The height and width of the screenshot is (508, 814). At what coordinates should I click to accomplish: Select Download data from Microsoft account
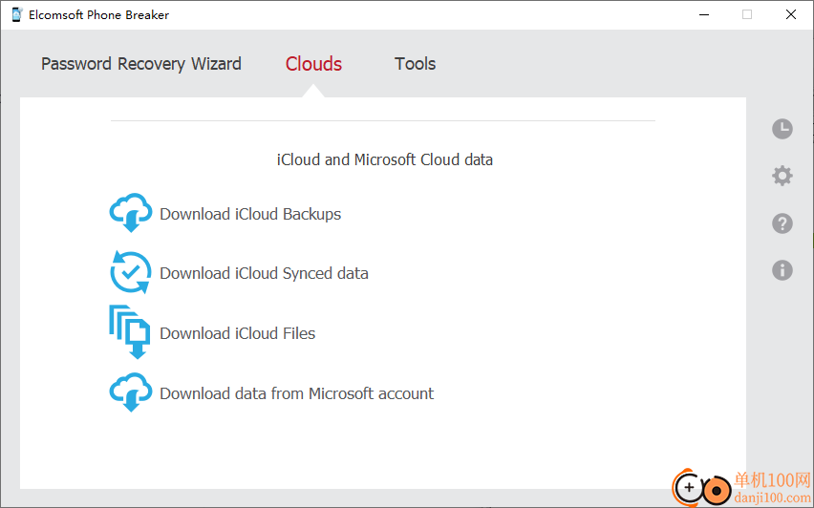[296, 393]
